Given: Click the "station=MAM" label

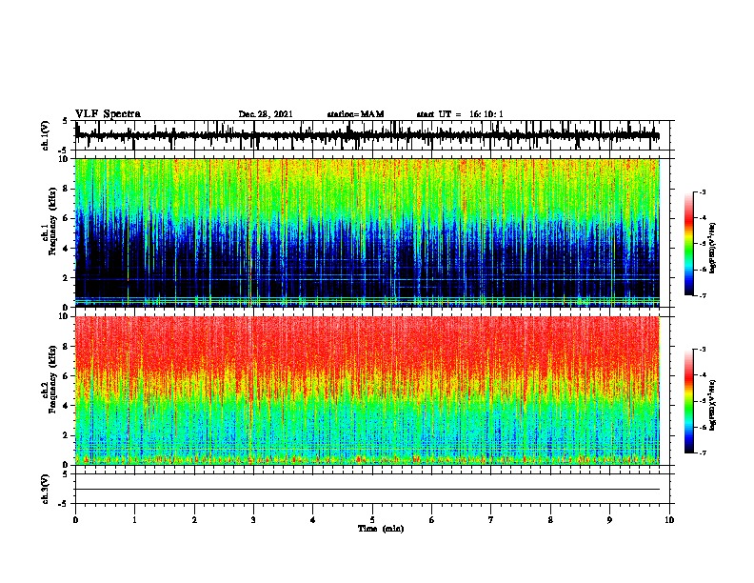Looking at the screenshot, I should (x=355, y=114).
